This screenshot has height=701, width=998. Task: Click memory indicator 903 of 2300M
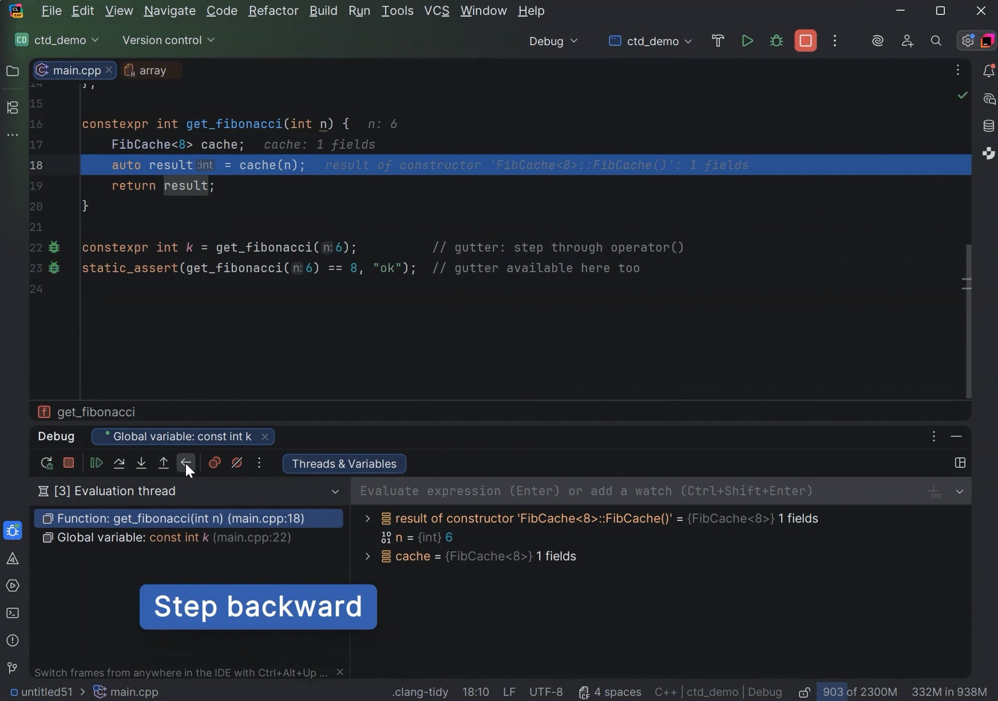[860, 692]
